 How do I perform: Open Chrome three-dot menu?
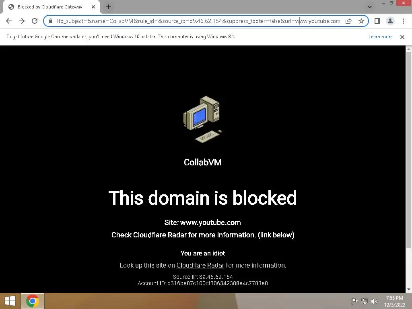point(403,21)
